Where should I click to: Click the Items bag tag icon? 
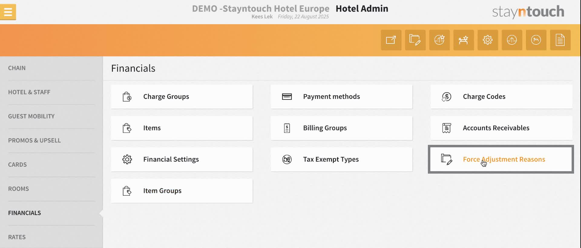point(127,128)
